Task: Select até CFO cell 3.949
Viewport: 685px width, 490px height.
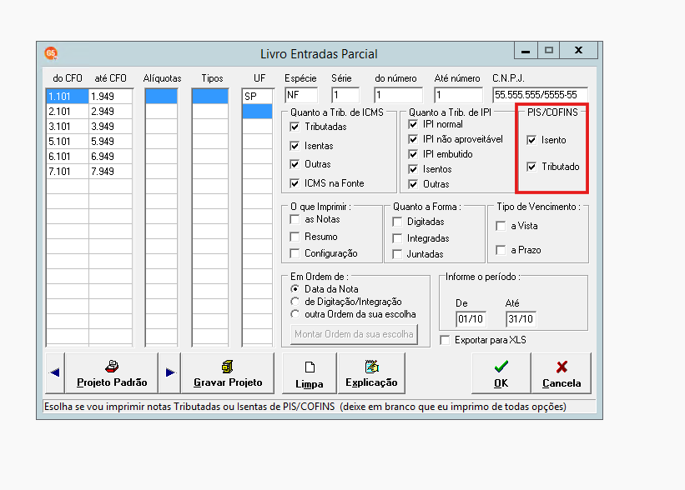Action: coord(110,127)
